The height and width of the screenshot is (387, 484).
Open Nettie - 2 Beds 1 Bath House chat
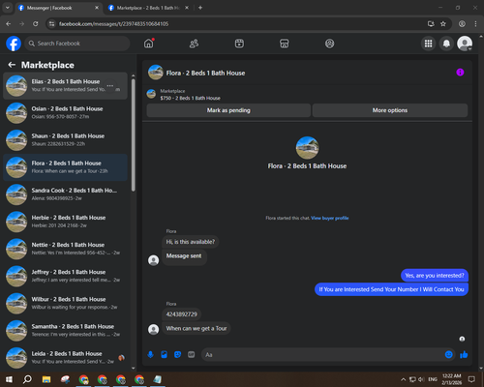pyautogui.click(x=65, y=249)
